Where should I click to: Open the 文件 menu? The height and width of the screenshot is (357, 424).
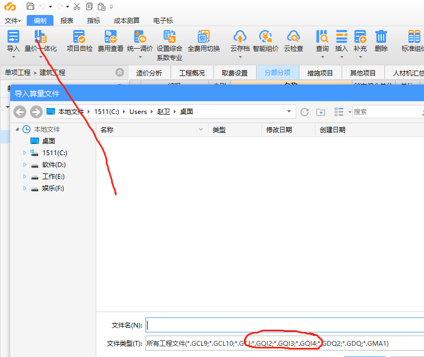click(x=13, y=20)
